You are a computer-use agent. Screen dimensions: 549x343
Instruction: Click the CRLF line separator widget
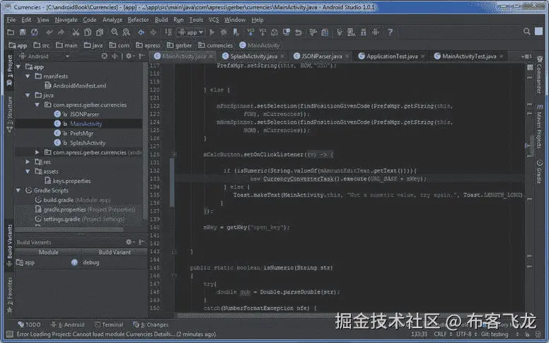(442, 334)
